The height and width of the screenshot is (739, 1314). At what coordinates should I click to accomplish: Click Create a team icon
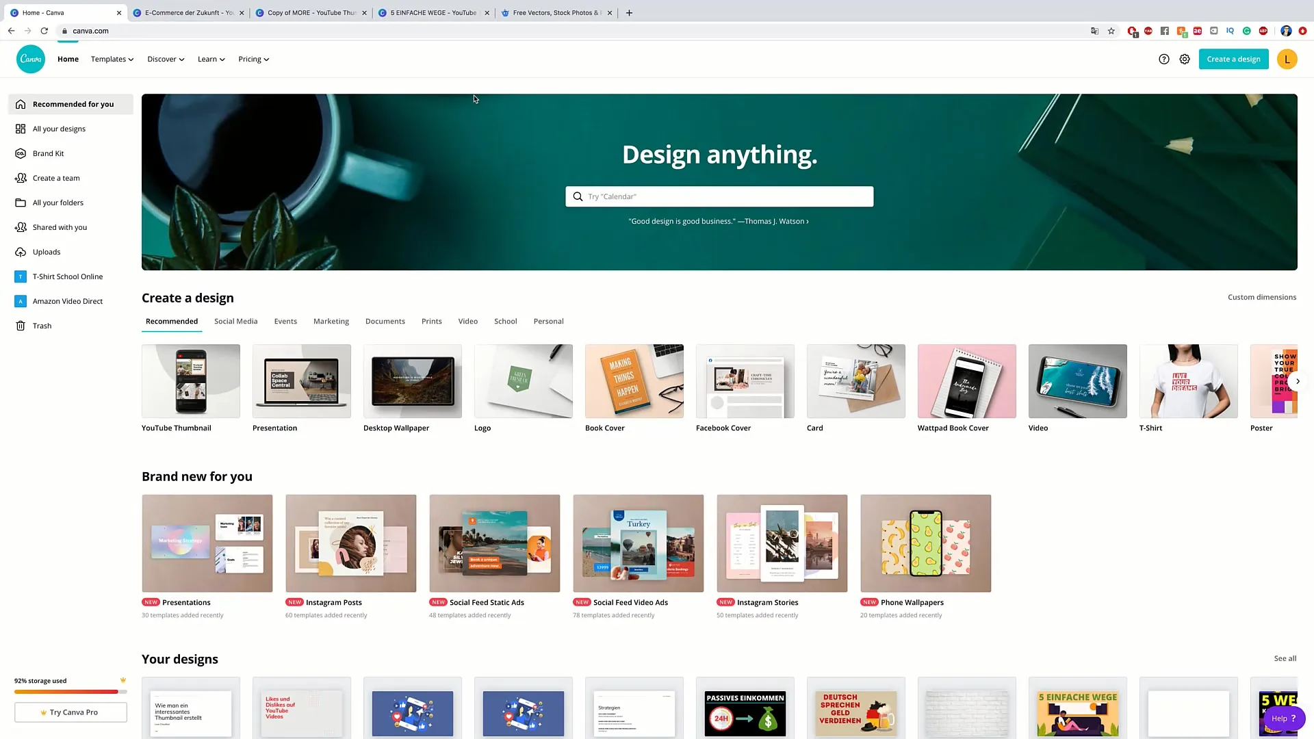click(20, 178)
